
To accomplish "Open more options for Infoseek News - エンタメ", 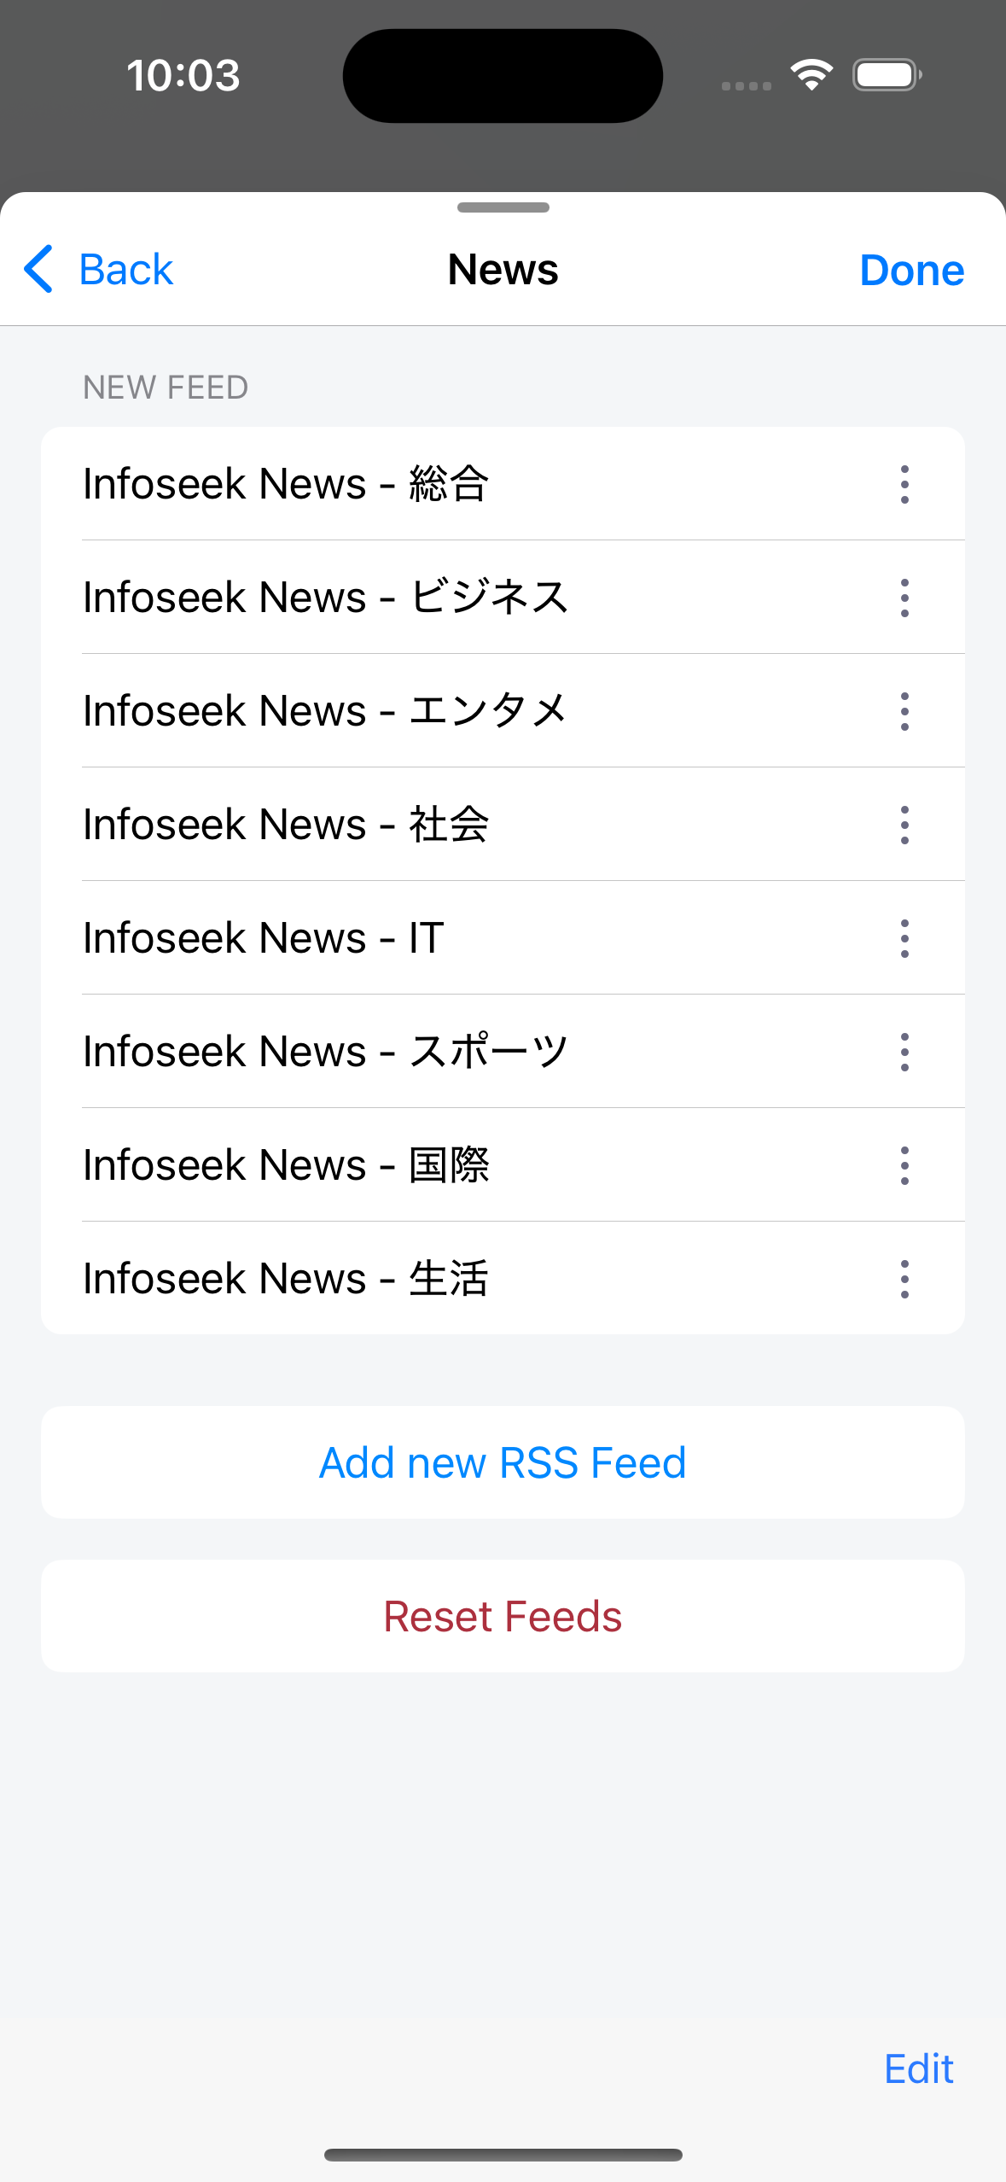I will pyautogui.click(x=904, y=711).
